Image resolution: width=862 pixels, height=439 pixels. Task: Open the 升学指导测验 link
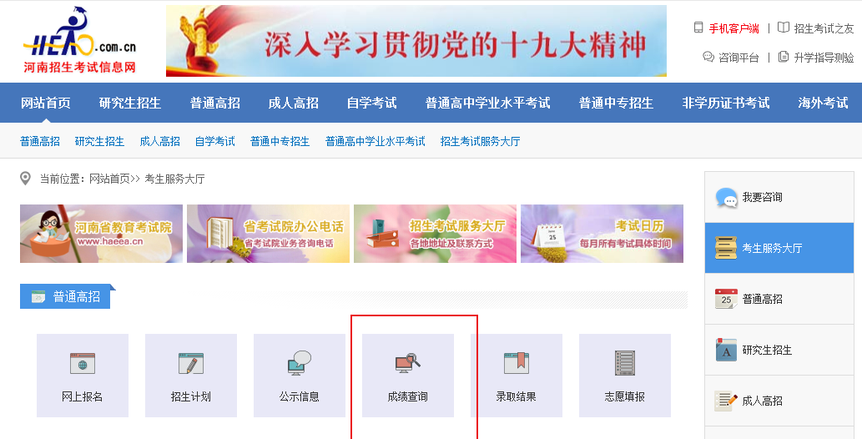(x=824, y=58)
